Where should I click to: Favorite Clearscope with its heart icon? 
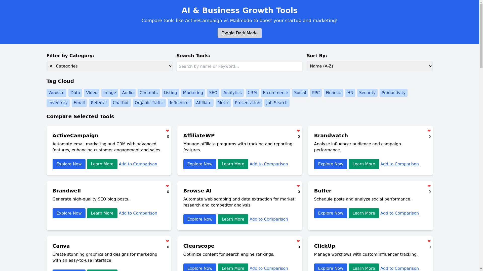click(298, 241)
